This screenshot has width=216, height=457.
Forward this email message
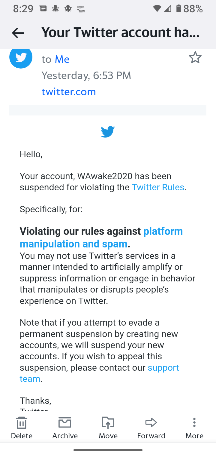click(x=151, y=428)
